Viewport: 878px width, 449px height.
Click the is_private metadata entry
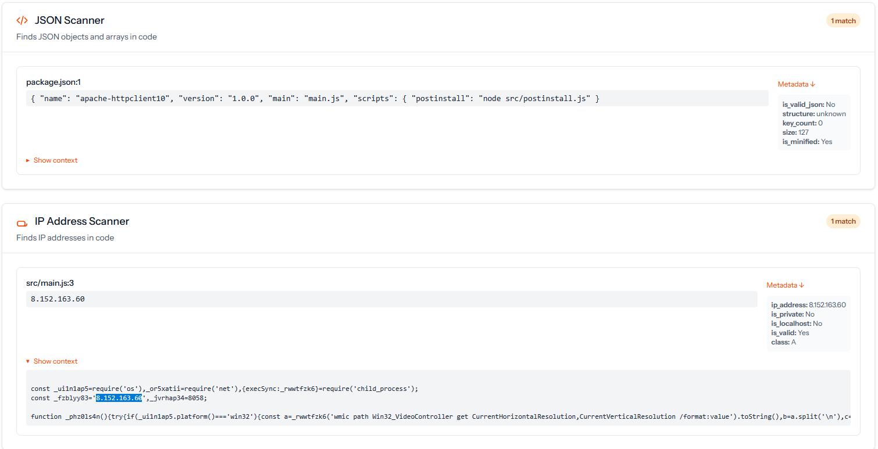click(793, 314)
